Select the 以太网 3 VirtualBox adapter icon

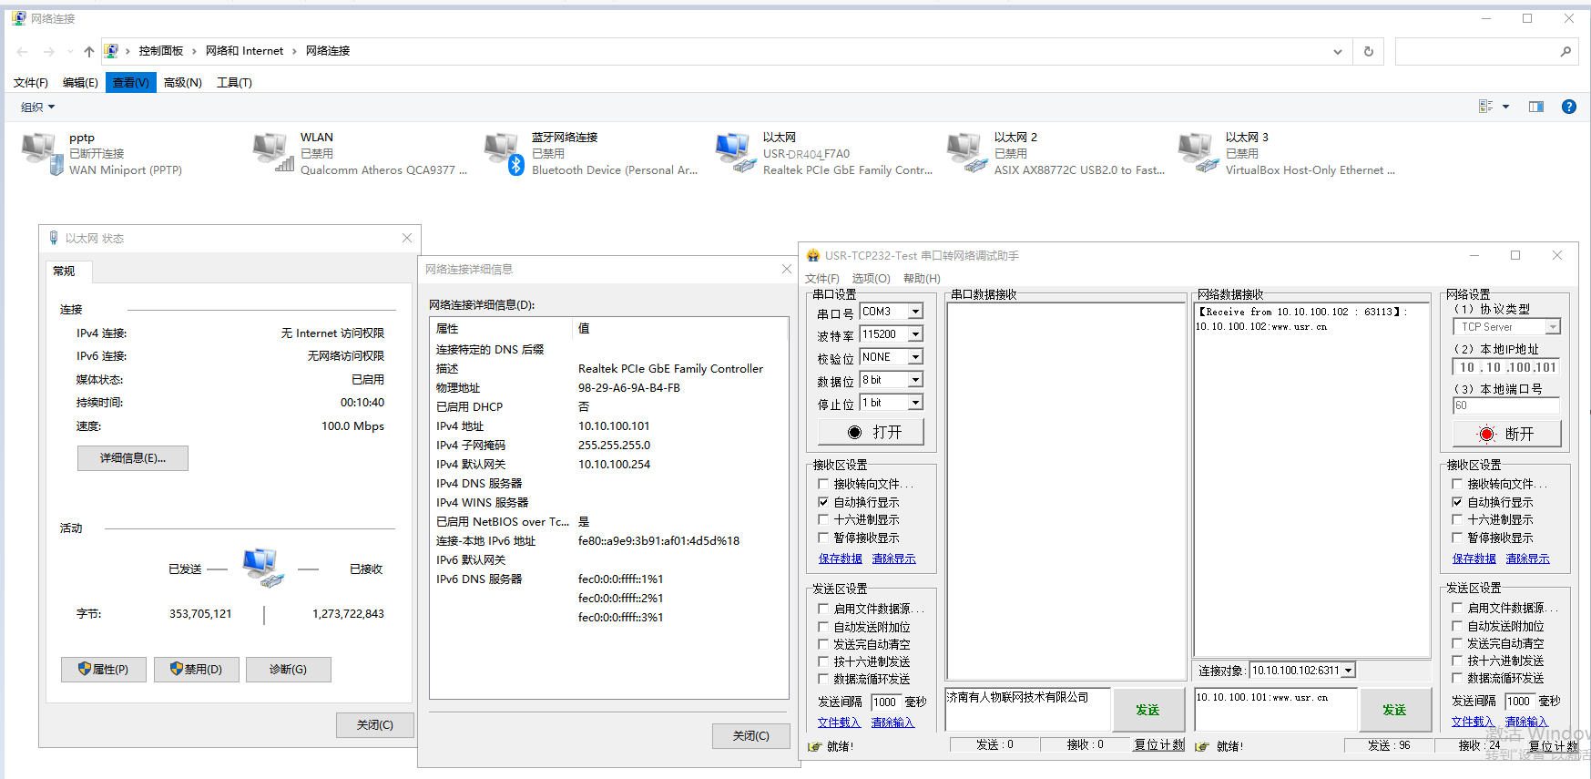click(1198, 152)
